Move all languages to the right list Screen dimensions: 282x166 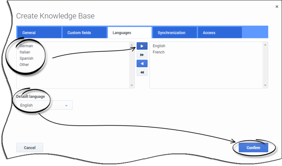142,55
